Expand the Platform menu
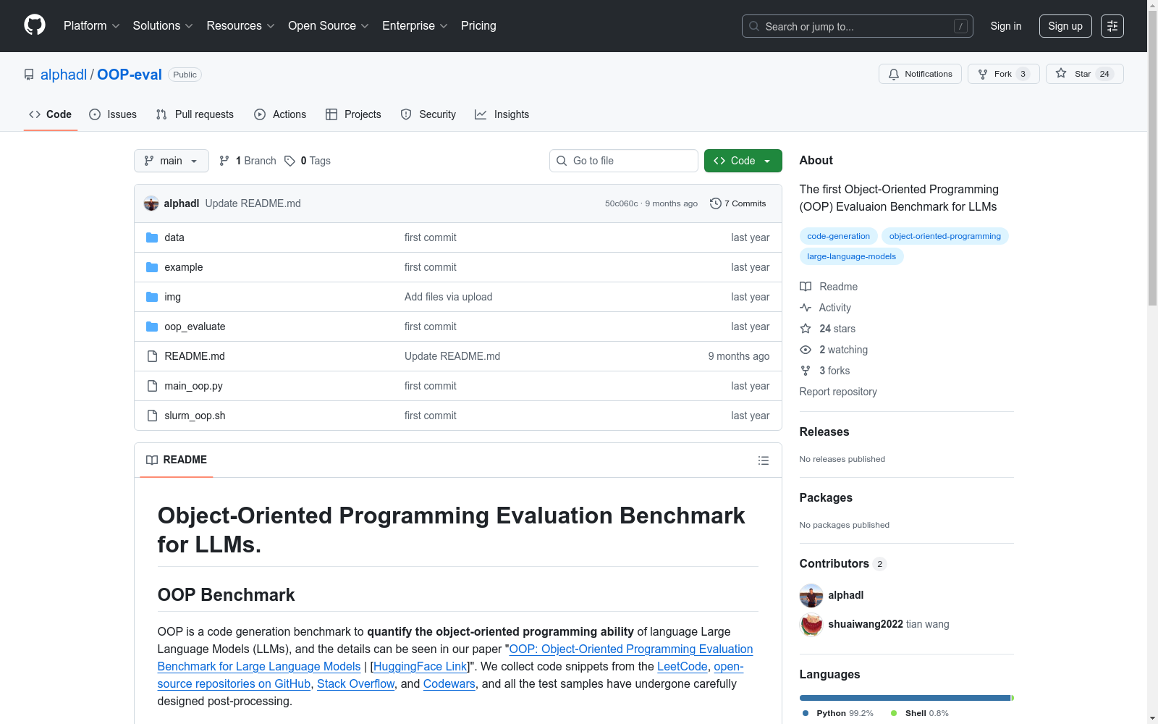Image resolution: width=1158 pixels, height=724 pixels. pos(91,26)
